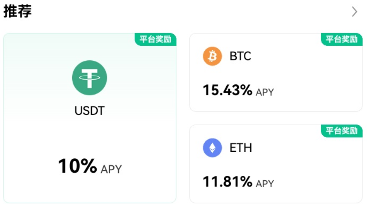Expand recommendations with the right chevron arrow
Image resolution: width=371 pixels, height=204 pixels.
[354, 12]
